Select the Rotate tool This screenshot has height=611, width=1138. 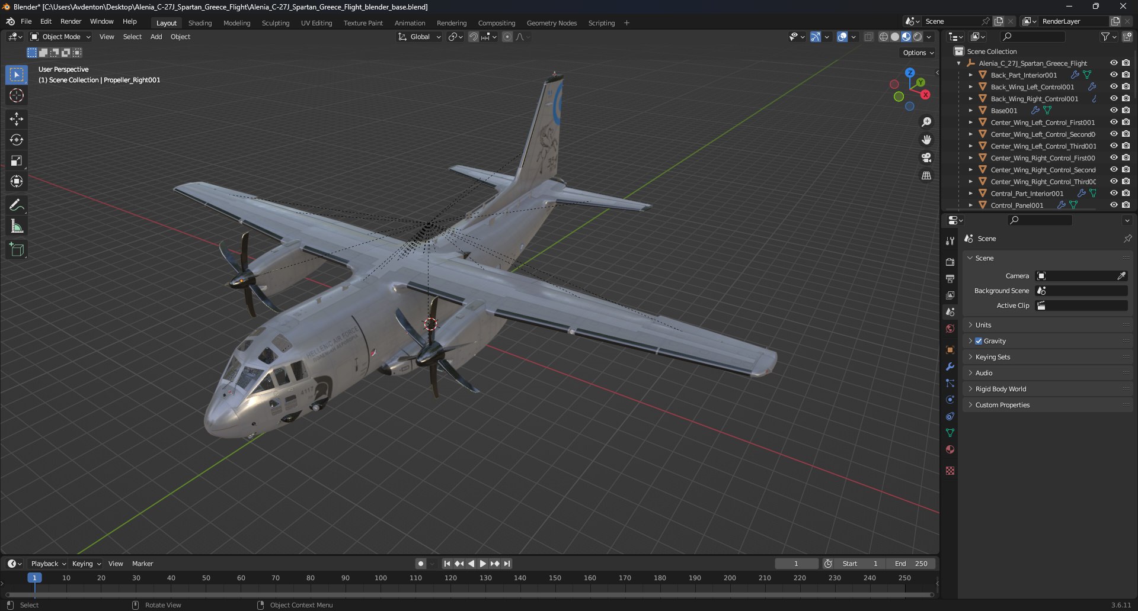coord(17,140)
